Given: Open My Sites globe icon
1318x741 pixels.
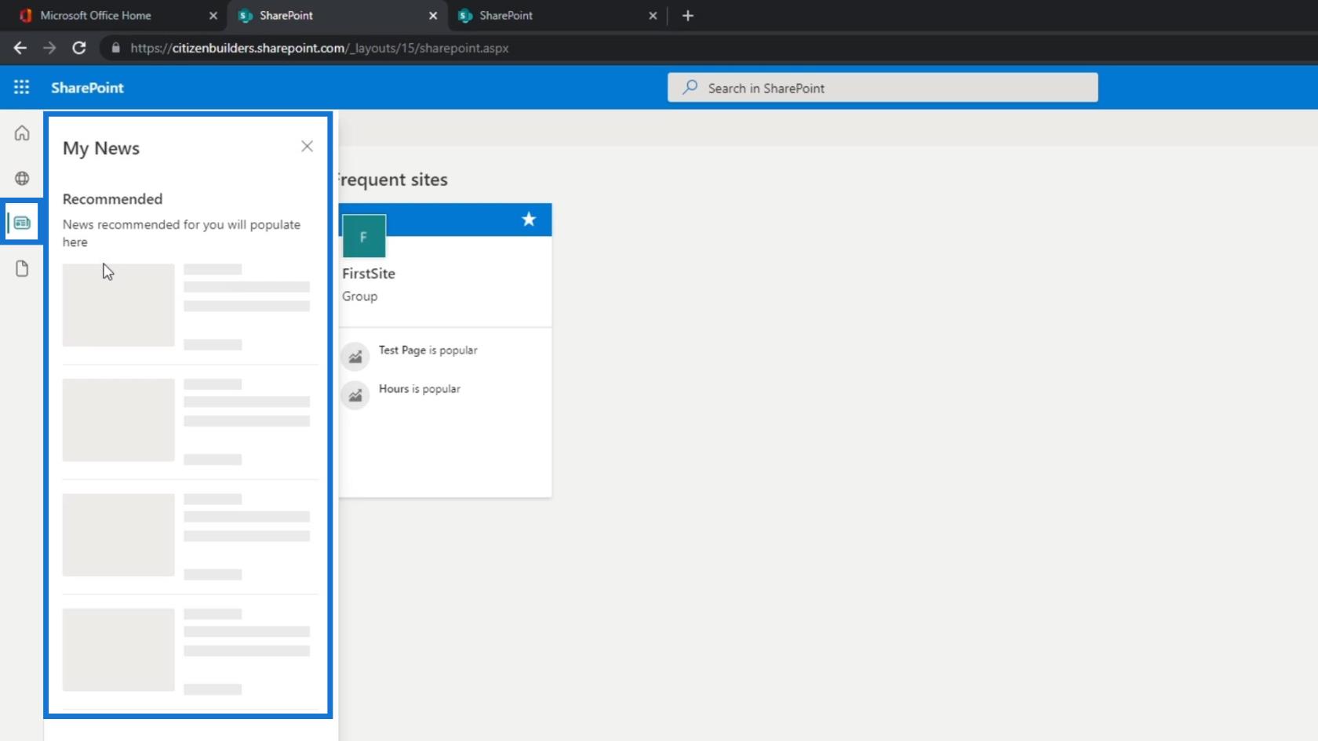Looking at the screenshot, I should click(x=22, y=178).
